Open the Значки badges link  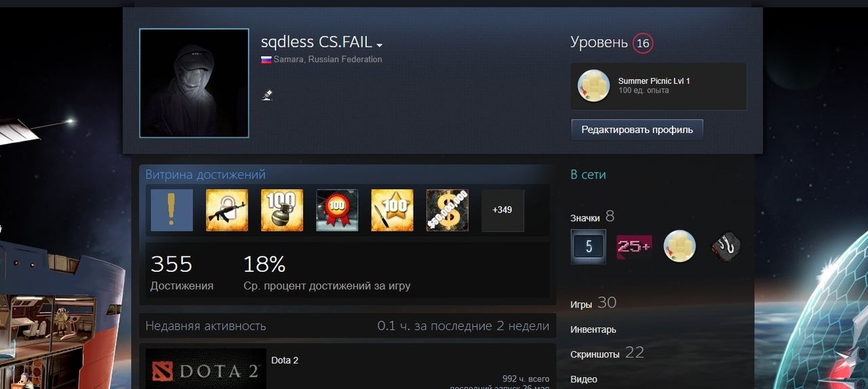[x=585, y=218]
